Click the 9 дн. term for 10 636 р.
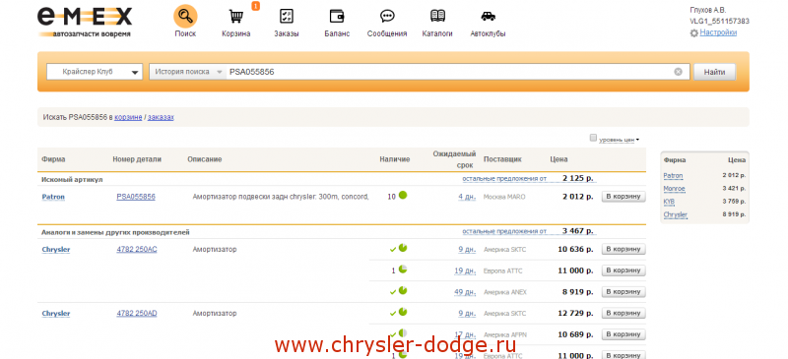 point(467,249)
